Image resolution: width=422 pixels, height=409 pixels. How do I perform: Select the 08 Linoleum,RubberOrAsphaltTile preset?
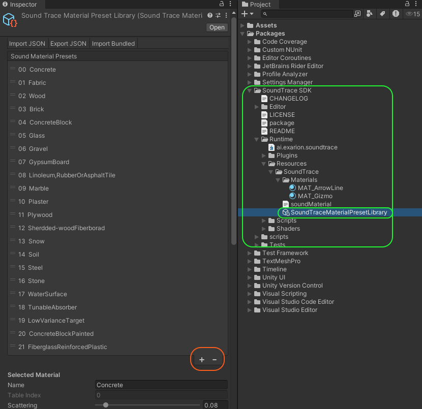pos(118,175)
